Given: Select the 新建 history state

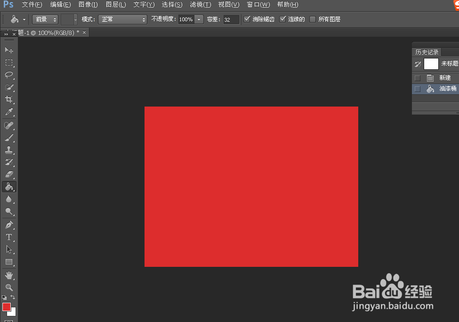Looking at the screenshot, I should [435, 78].
